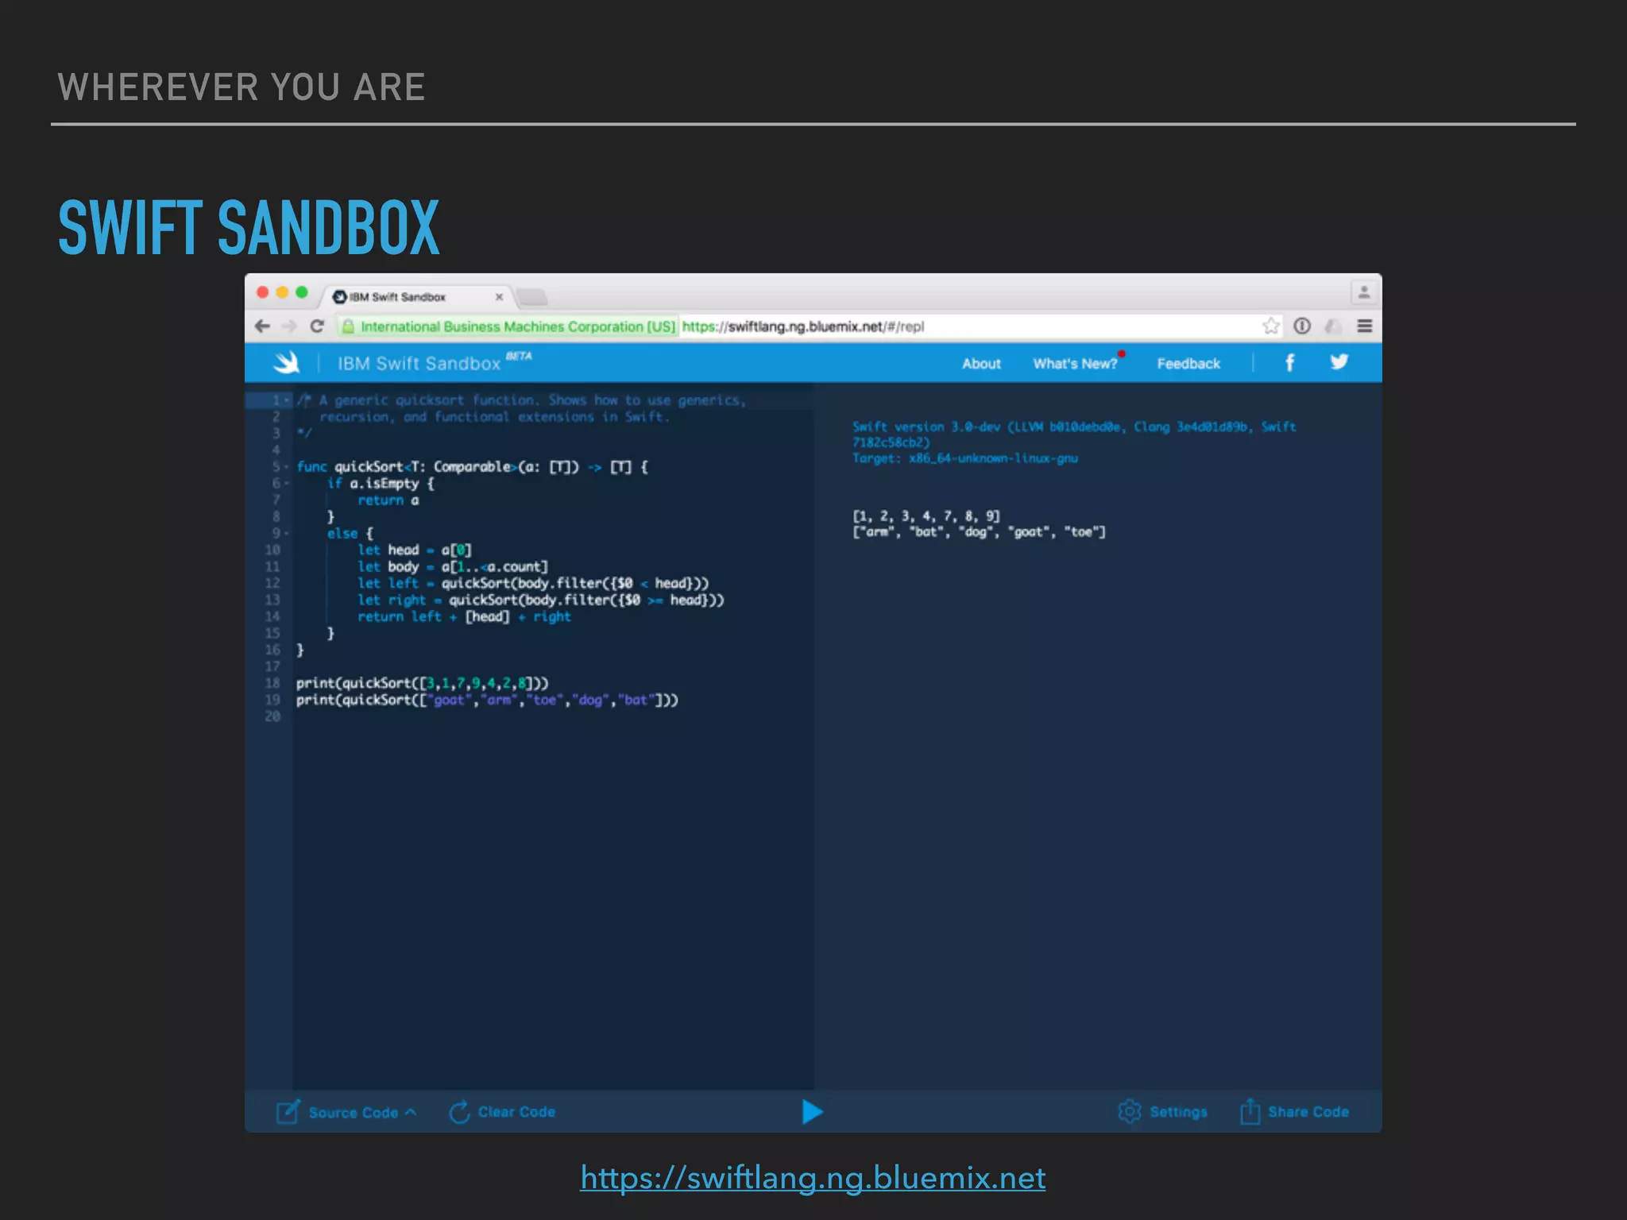Image resolution: width=1627 pixels, height=1220 pixels.
Task: Run code with the play button
Action: (x=812, y=1111)
